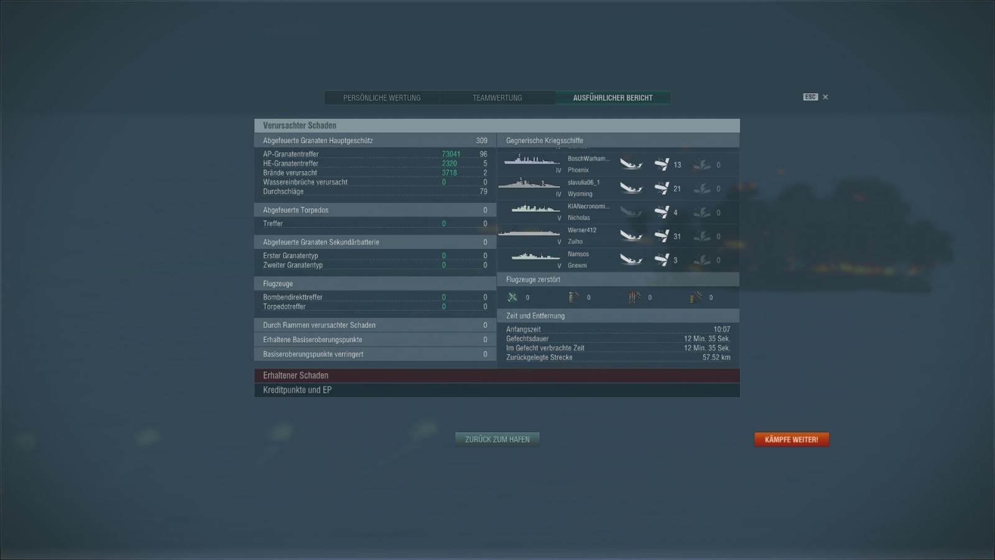Click the Anfangszeit value 10:07
Screen dimensions: 995x560
[721, 330]
